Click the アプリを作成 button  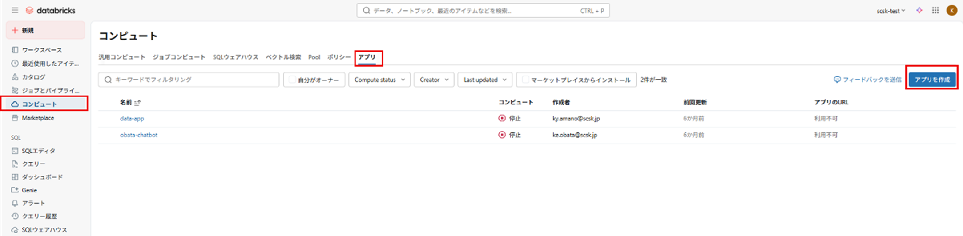click(x=932, y=80)
